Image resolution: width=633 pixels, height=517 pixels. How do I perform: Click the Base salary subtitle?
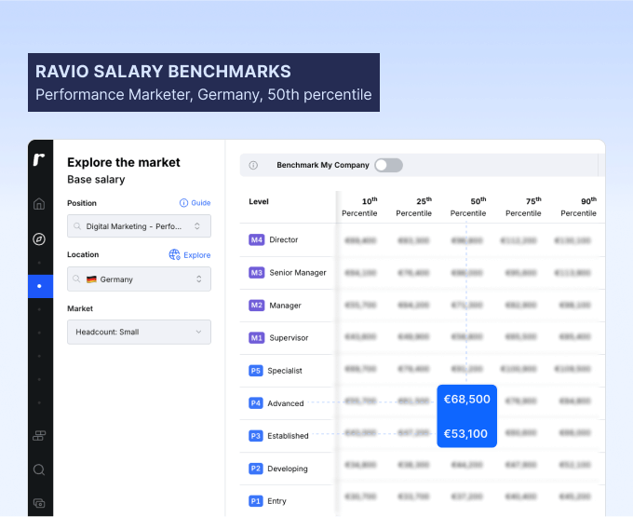(96, 180)
